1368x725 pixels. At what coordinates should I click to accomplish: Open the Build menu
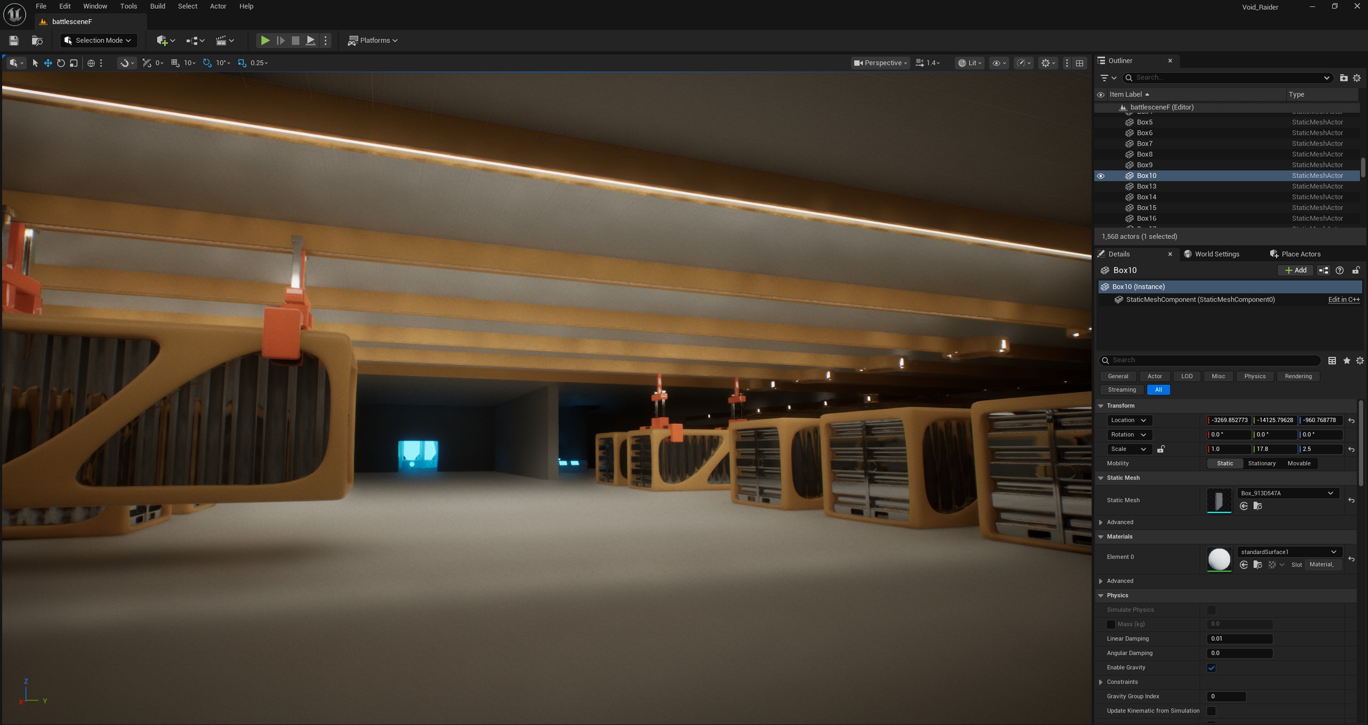click(157, 6)
